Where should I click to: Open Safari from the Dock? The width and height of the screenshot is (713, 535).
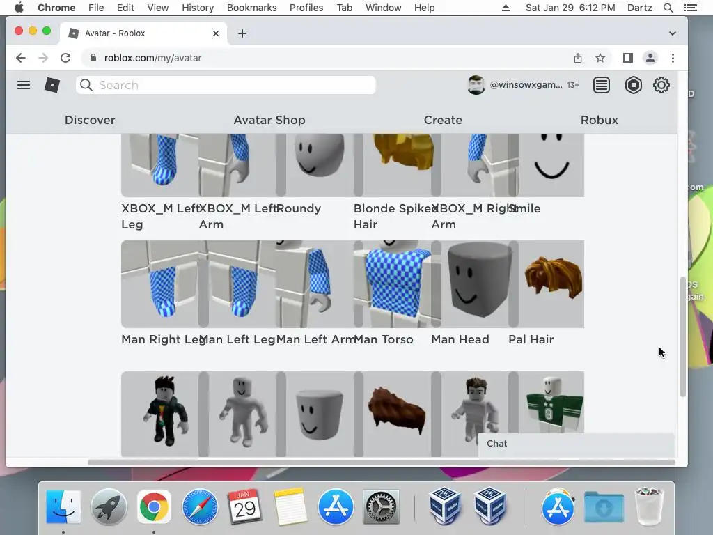[x=200, y=506]
